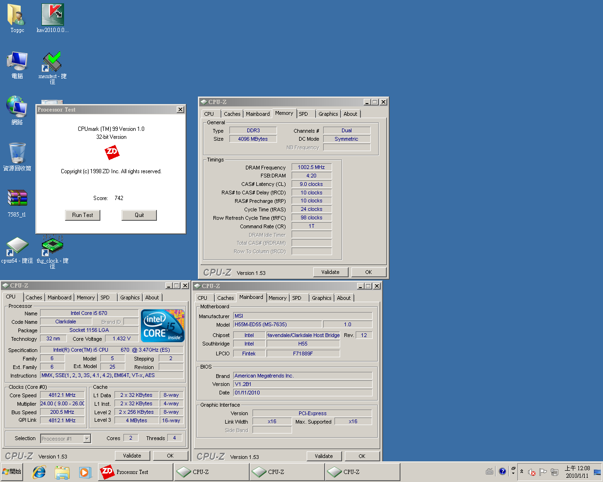Click Validate in Mainboard CPU-Z window
The image size is (603, 482).
coord(324,456)
